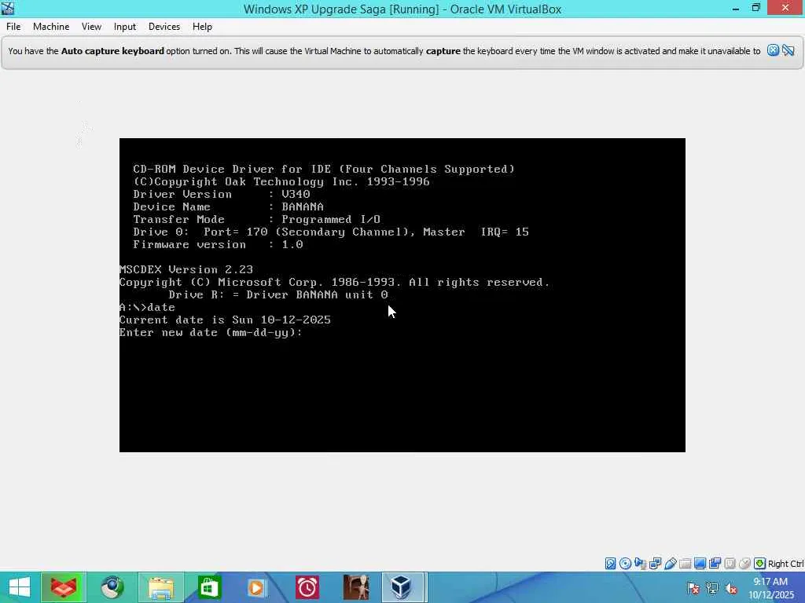The image size is (805, 603).
Task: Click the green keyboard capture arrow icon
Action: point(760,564)
